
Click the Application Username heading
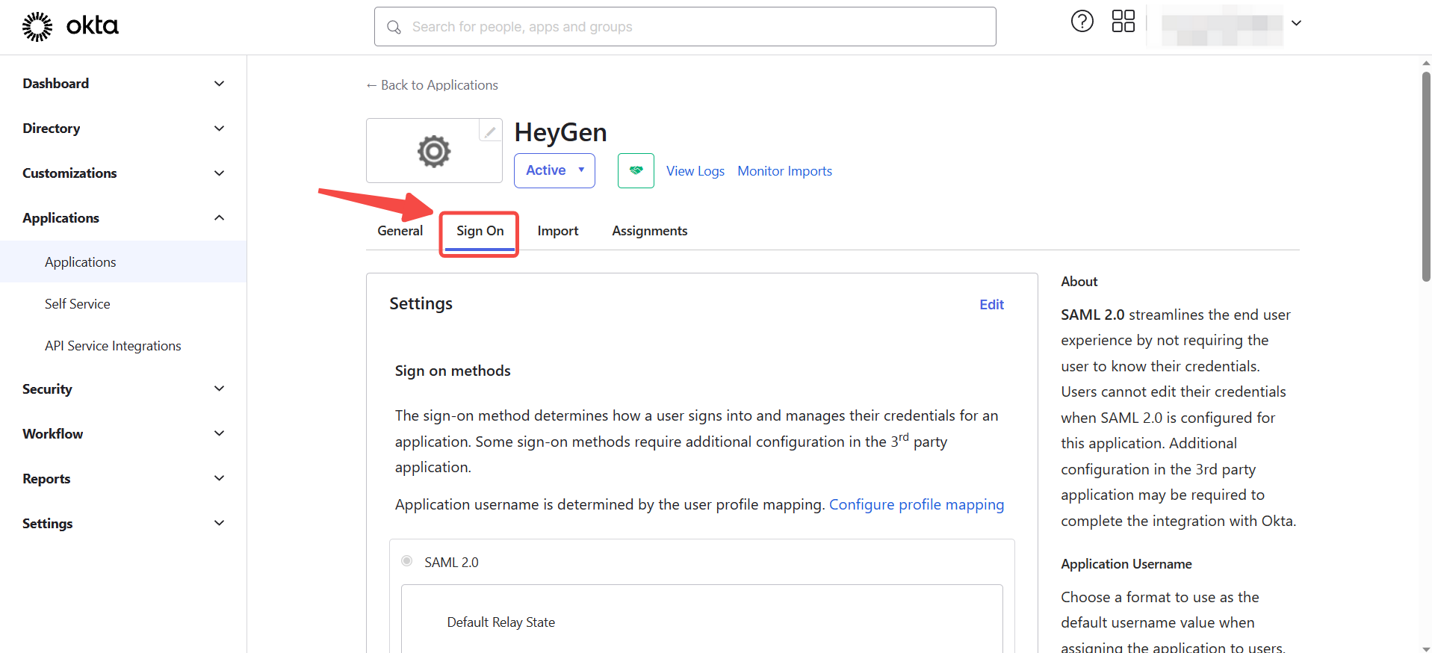1126,564
